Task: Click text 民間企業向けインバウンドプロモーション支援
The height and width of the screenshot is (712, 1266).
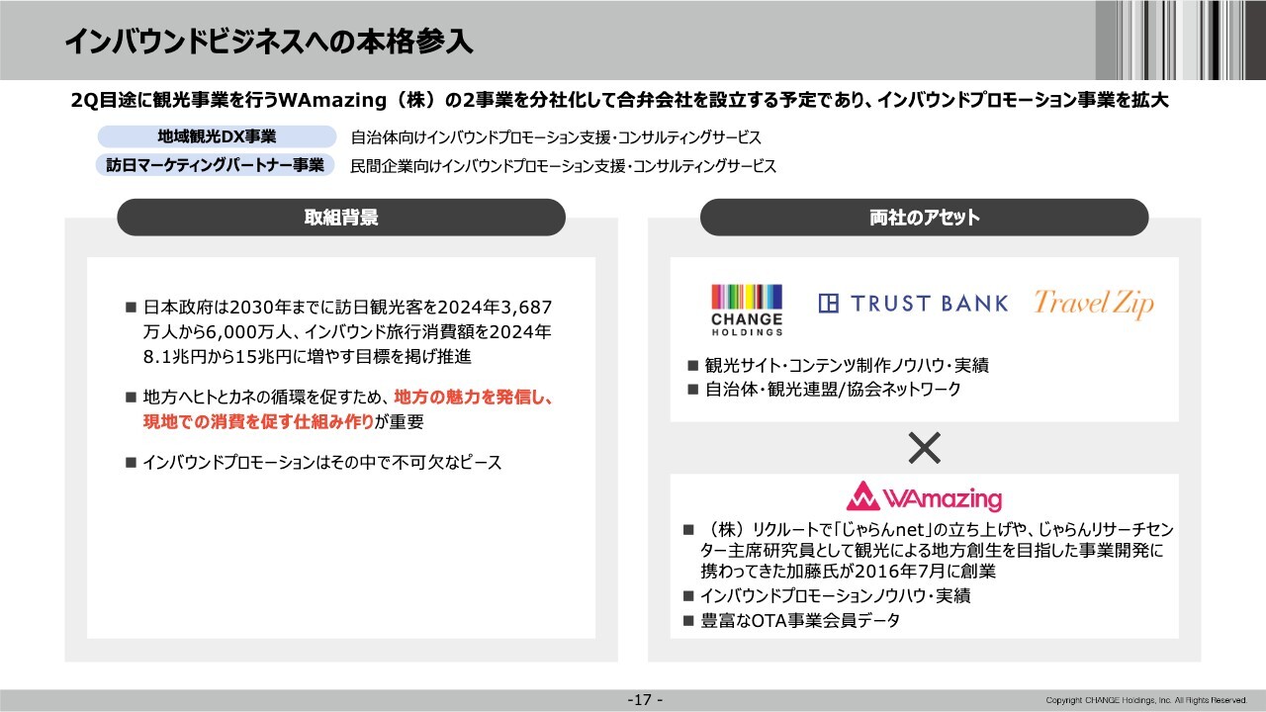Action: pyautogui.click(x=564, y=166)
